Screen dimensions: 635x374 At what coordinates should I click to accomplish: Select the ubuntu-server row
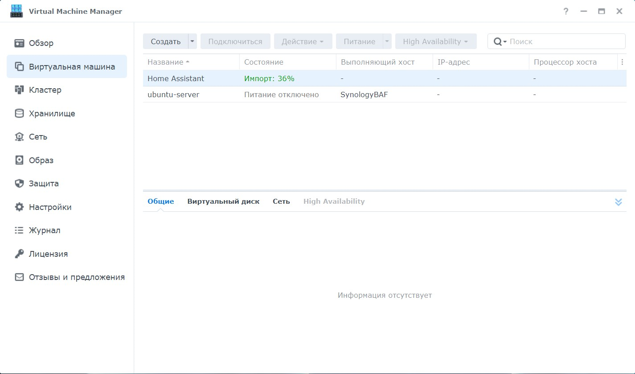[x=385, y=95]
